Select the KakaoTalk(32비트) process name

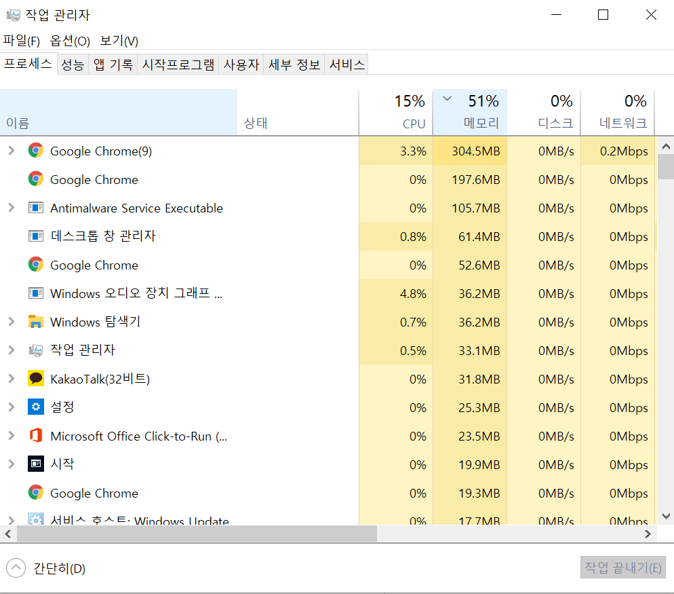click(100, 379)
